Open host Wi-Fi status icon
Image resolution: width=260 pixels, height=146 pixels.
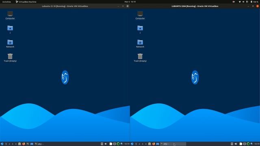tap(240, 2)
